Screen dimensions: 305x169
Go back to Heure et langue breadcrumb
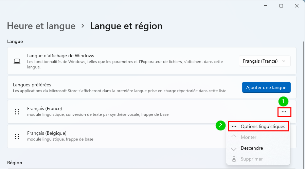click(x=41, y=26)
